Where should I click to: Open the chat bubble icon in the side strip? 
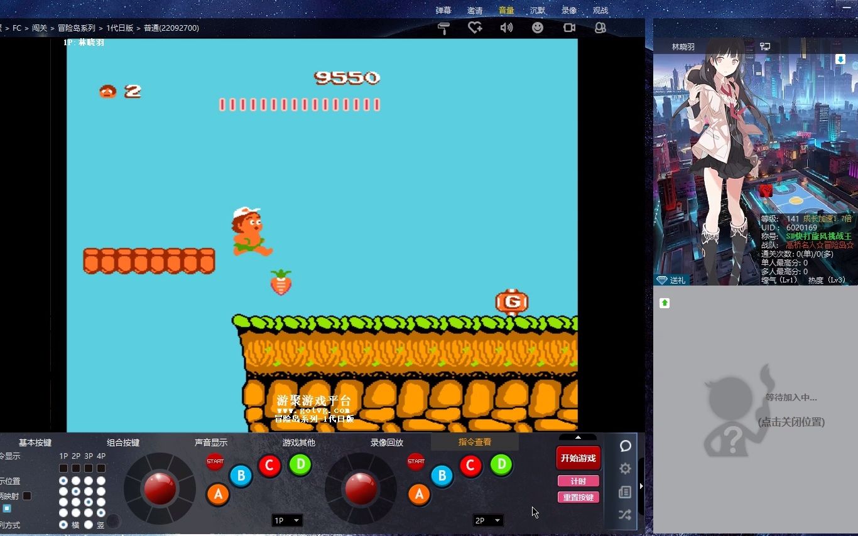[625, 446]
